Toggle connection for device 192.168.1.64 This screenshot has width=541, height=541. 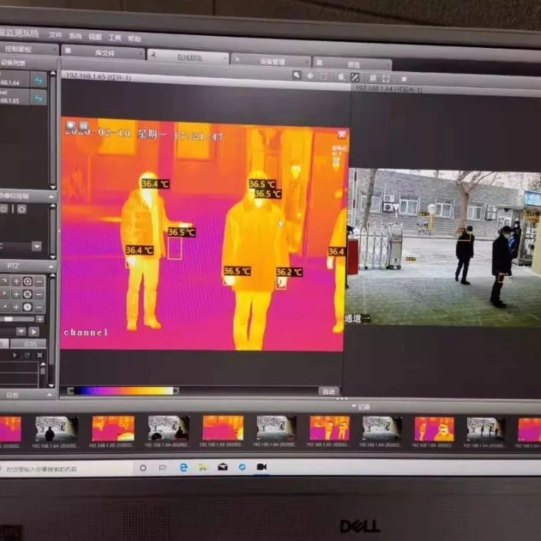pyautogui.click(x=39, y=81)
